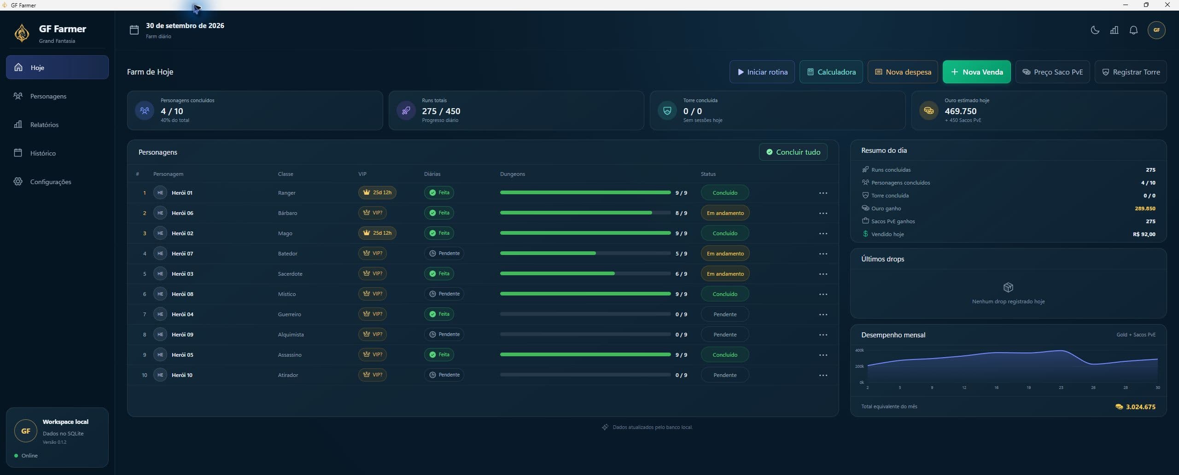Click the Ouro estimado coins icon
This screenshot has height=475, width=1179.
(928, 110)
